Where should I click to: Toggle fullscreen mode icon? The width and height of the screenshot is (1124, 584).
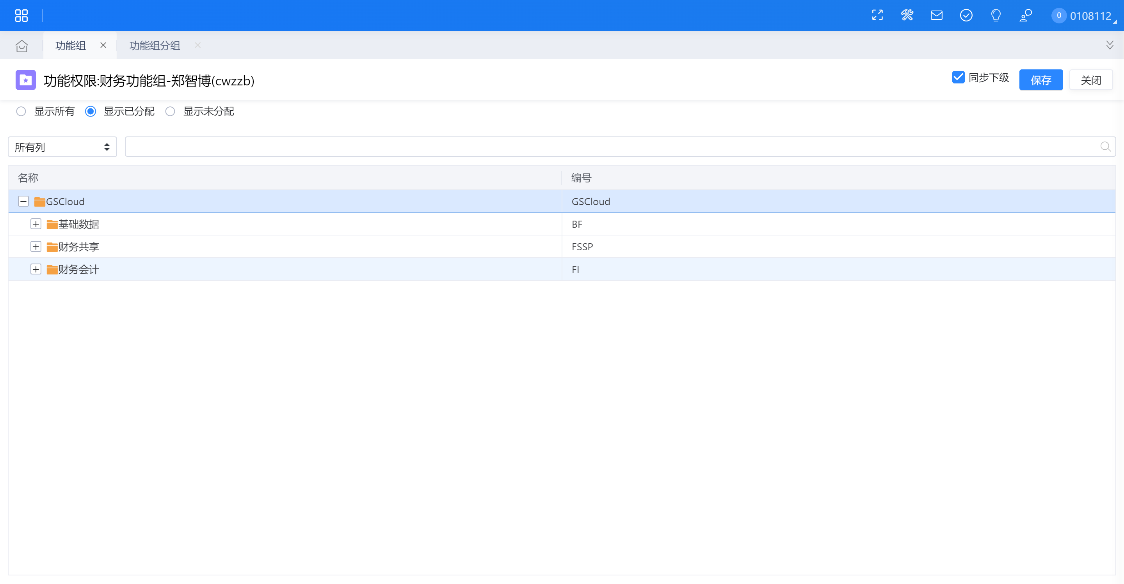pos(877,16)
